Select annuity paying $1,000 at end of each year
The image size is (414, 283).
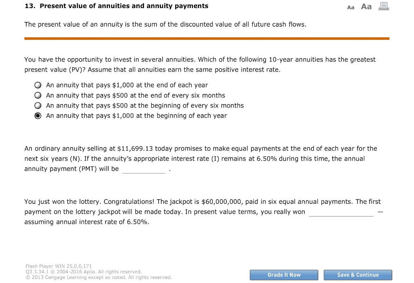[38, 85]
